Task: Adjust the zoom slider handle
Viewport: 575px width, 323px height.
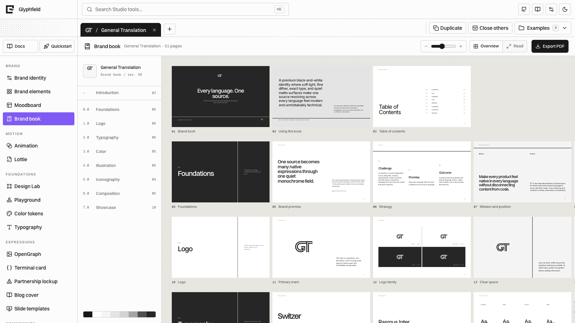Action: pyautogui.click(x=442, y=46)
